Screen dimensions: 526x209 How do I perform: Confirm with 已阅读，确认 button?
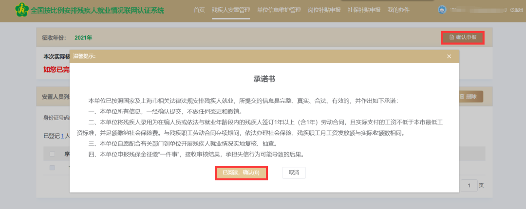point(241,173)
